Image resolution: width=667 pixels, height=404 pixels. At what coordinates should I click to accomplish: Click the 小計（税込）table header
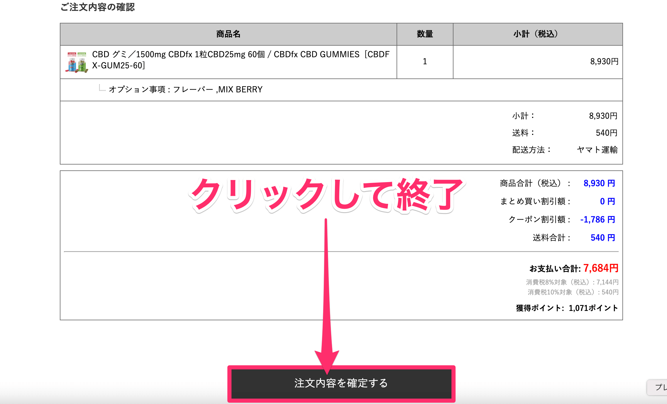pyautogui.click(x=536, y=34)
